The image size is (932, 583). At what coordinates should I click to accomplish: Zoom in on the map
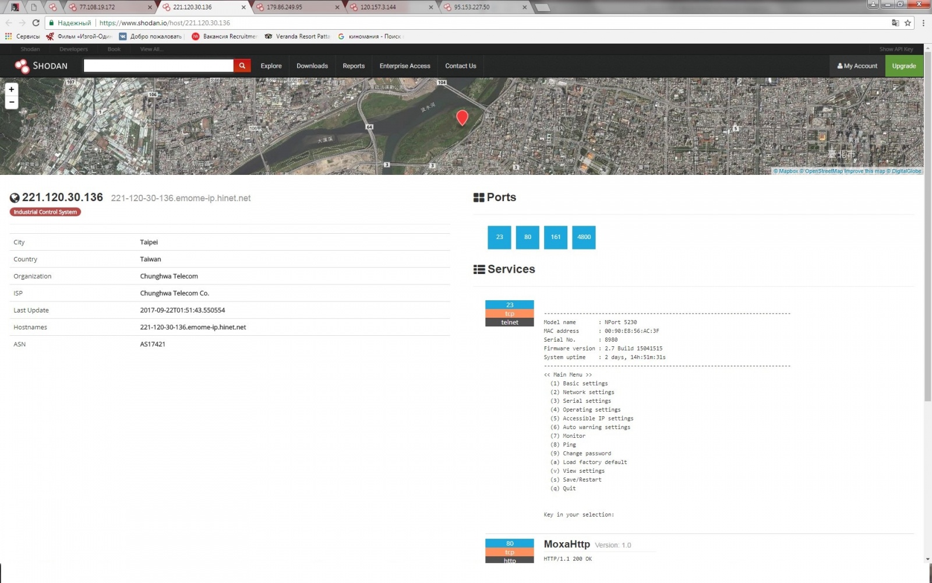(x=11, y=89)
